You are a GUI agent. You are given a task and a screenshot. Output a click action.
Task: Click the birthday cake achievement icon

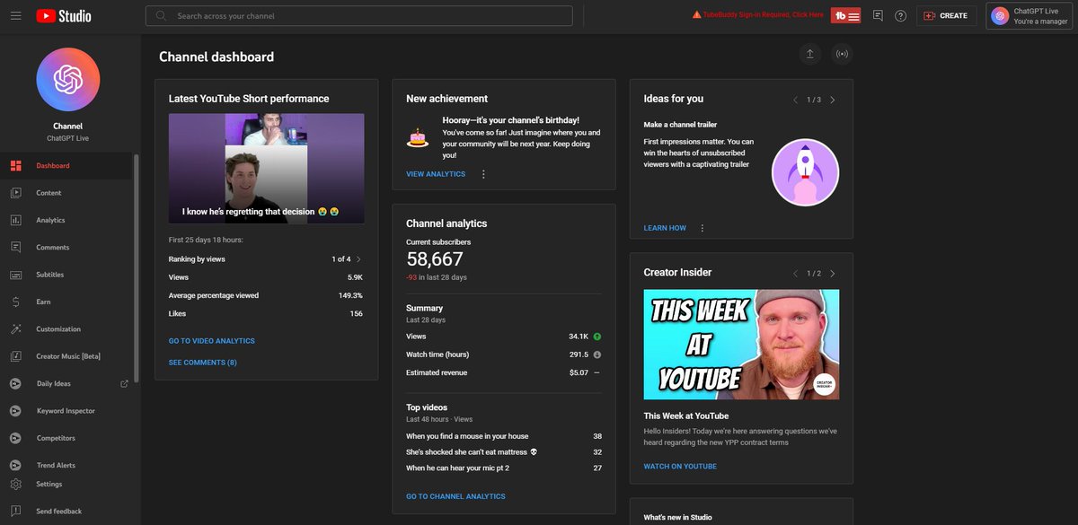[417, 137]
